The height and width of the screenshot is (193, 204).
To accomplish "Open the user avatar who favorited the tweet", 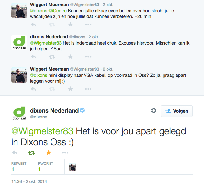I will pos(73,167).
